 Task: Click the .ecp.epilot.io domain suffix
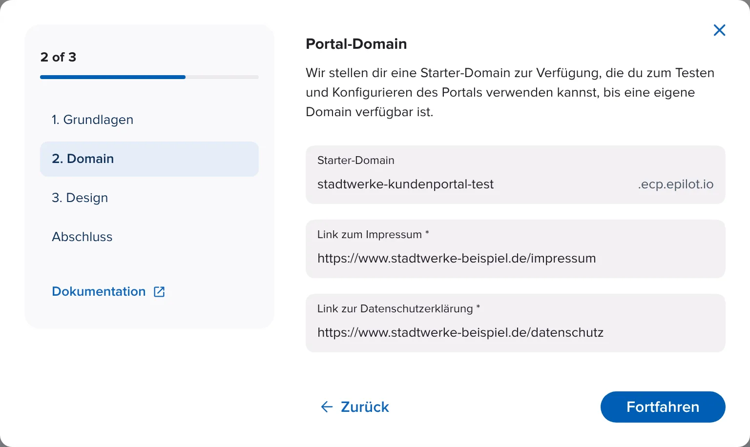click(x=676, y=184)
